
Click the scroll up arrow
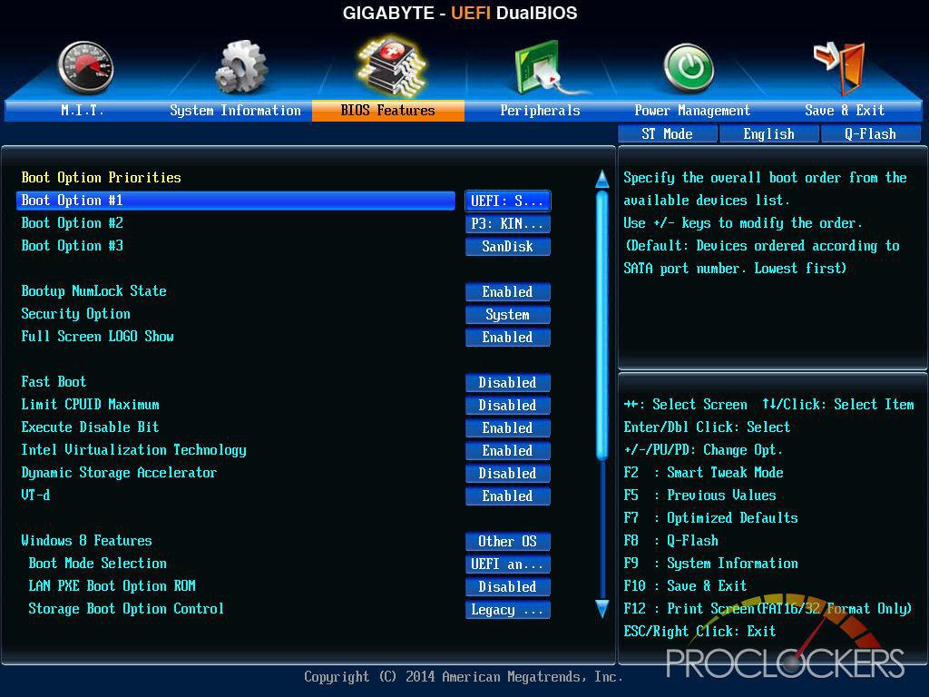tap(602, 179)
